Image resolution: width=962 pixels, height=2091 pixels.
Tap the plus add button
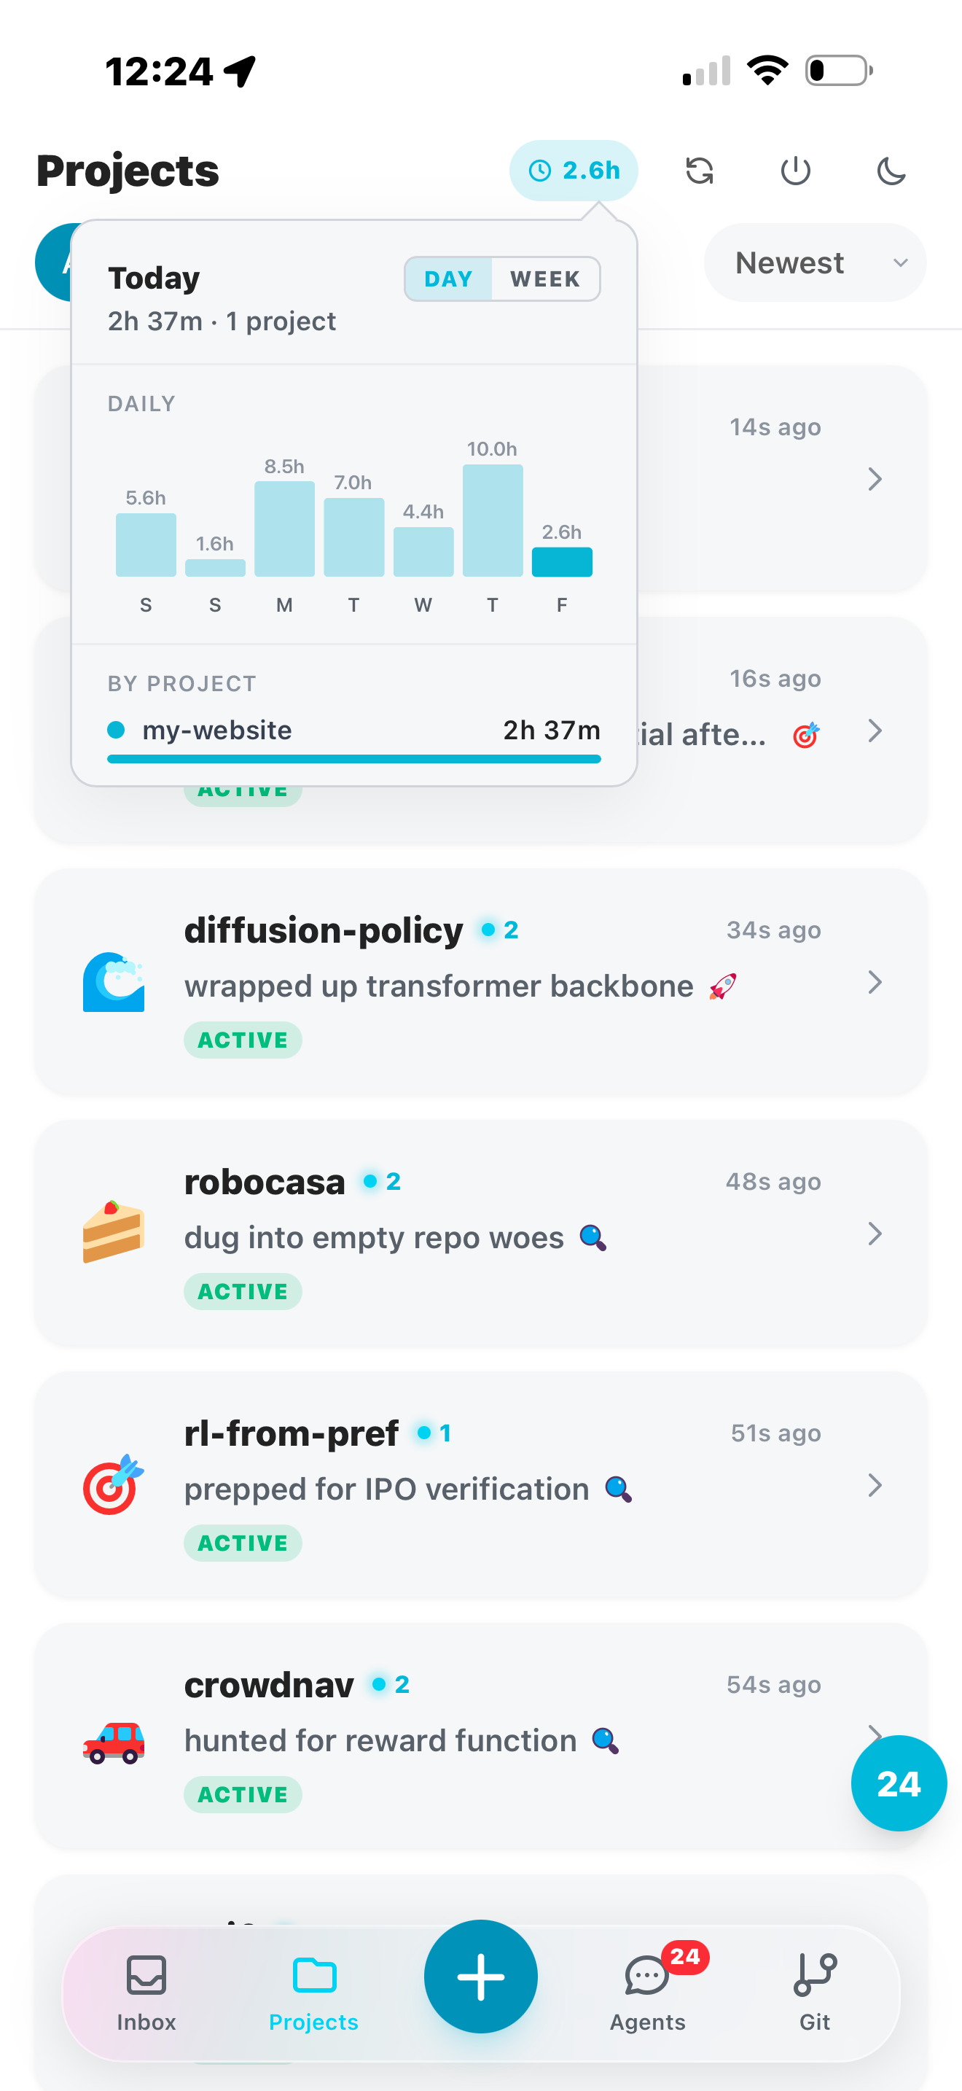(x=481, y=1977)
